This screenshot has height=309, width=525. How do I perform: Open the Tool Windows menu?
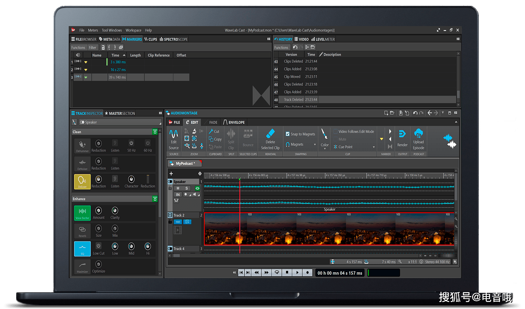point(112,30)
